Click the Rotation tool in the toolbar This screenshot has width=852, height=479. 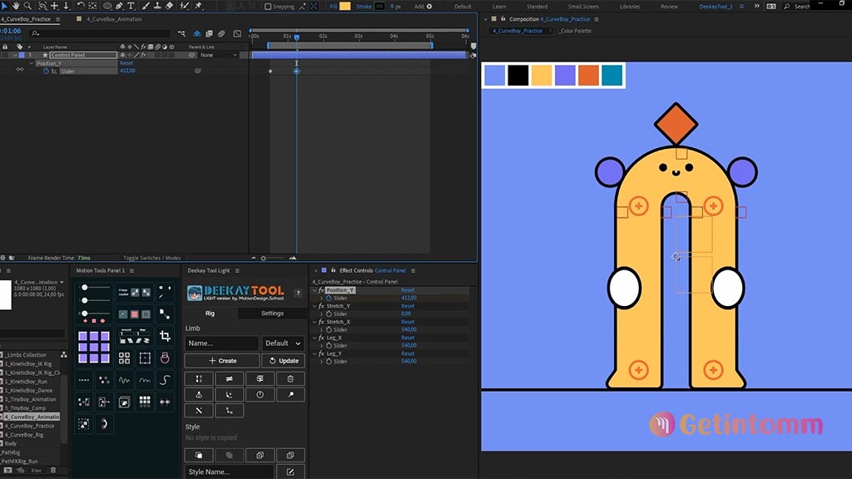(81, 6)
